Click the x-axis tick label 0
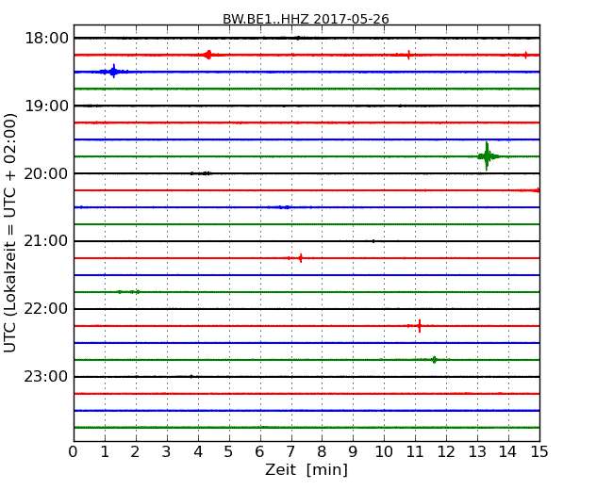Image resolution: width=613 pixels, height=490 pixels. click(74, 452)
